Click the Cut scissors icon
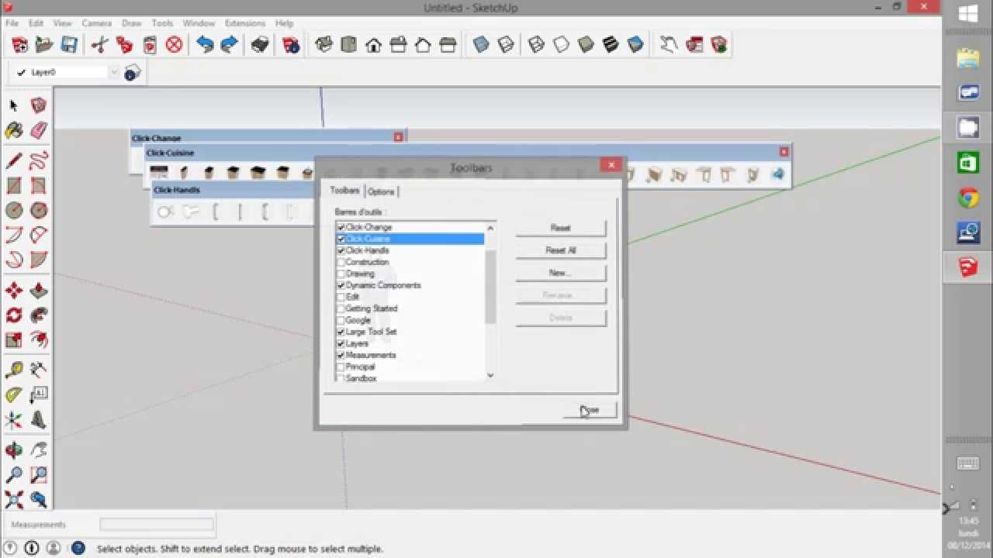993x558 pixels. pos(99,45)
